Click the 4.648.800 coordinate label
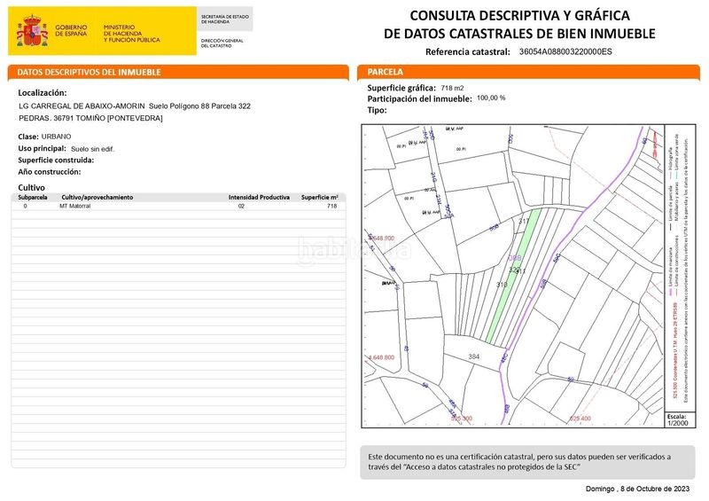The height and width of the screenshot is (501, 709). click(381, 357)
